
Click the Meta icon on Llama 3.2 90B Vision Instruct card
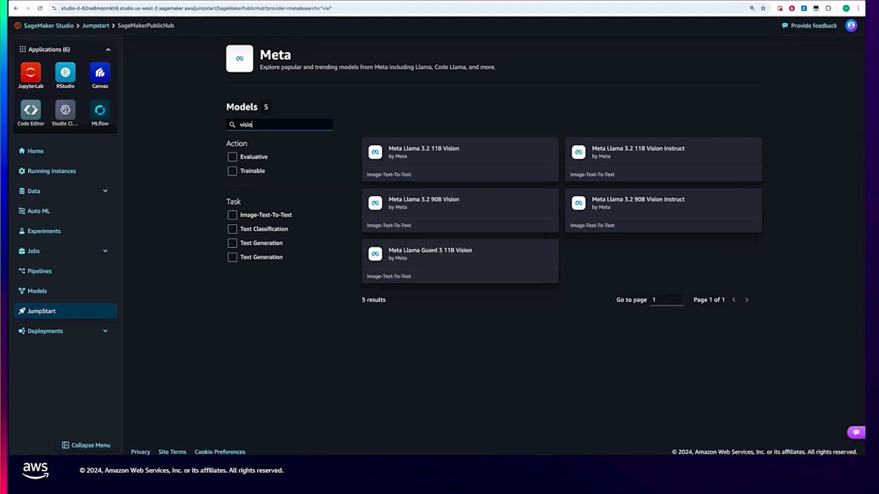pos(579,203)
